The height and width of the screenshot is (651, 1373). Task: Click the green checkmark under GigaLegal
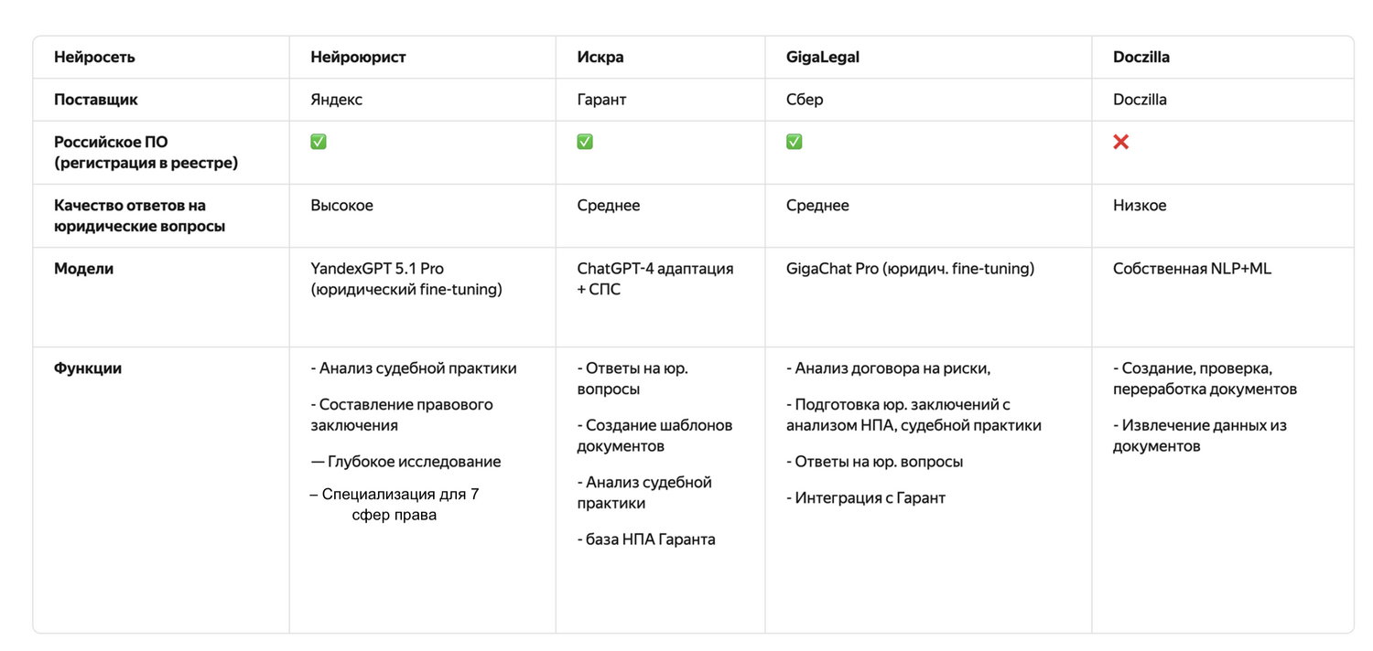click(x=795, y=142)
